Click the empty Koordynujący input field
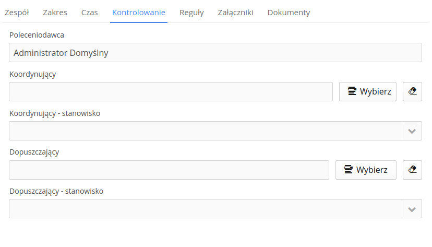Image resolution: width=432 pixels, height=247 pixels. [171, 91]
